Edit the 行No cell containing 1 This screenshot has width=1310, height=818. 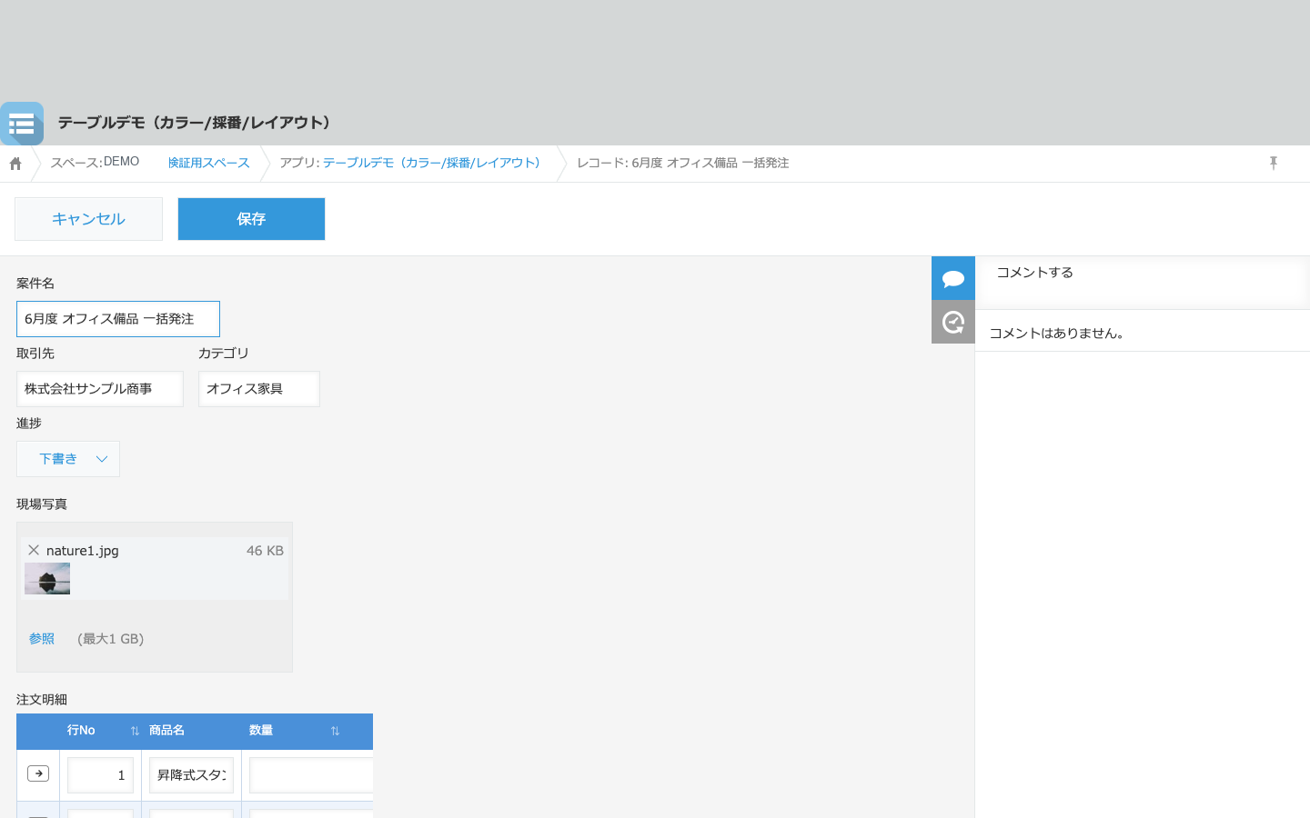(x=100, y=775)
